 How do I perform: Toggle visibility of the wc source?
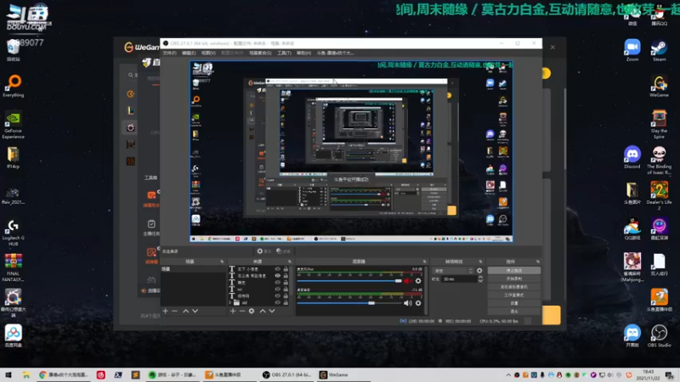click(278, 289)
